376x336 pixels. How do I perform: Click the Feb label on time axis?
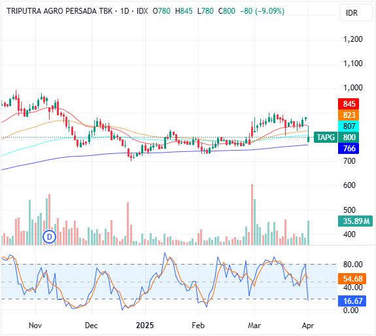click(x=198, y=326)
